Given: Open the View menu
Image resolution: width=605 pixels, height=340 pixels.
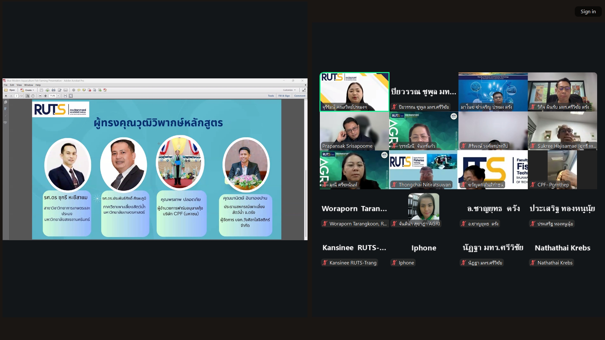Looking at the screenshot, I should pos(19,85).
